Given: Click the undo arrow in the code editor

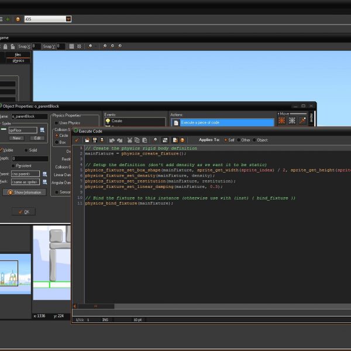Looking at the screenshot, I should pos(112,140).
